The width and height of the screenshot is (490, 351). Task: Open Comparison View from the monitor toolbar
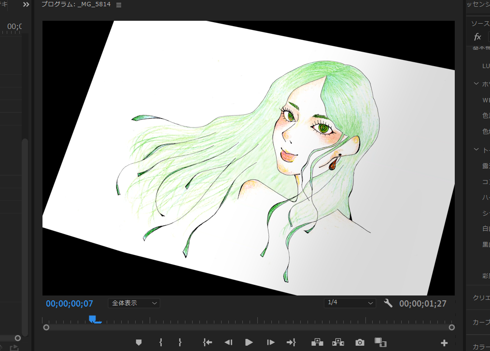point(380,342)
